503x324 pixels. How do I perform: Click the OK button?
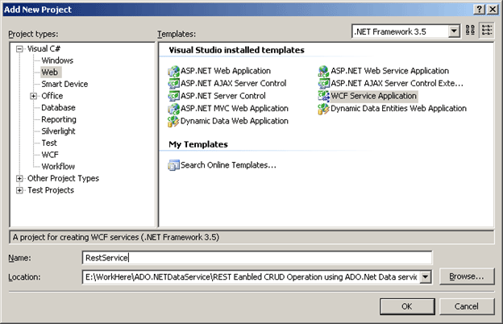pyautogui.click(x=406, y=306)
